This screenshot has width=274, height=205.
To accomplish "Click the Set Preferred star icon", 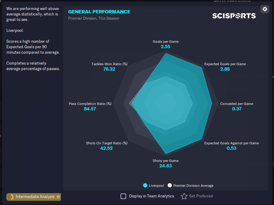I will tap(184, 196).
